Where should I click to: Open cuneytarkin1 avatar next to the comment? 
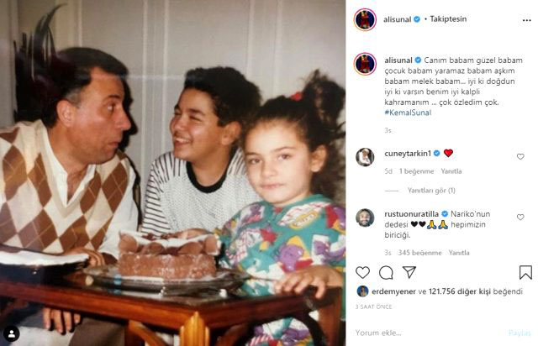tap(365, 157)
